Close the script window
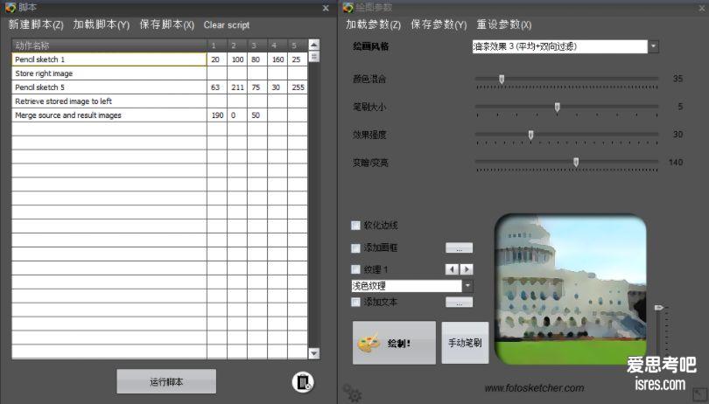709x404 pixels. (326, 8)
